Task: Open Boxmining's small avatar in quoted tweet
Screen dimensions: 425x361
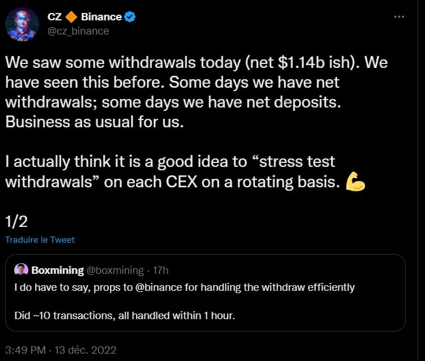Action: click(21, 269)
